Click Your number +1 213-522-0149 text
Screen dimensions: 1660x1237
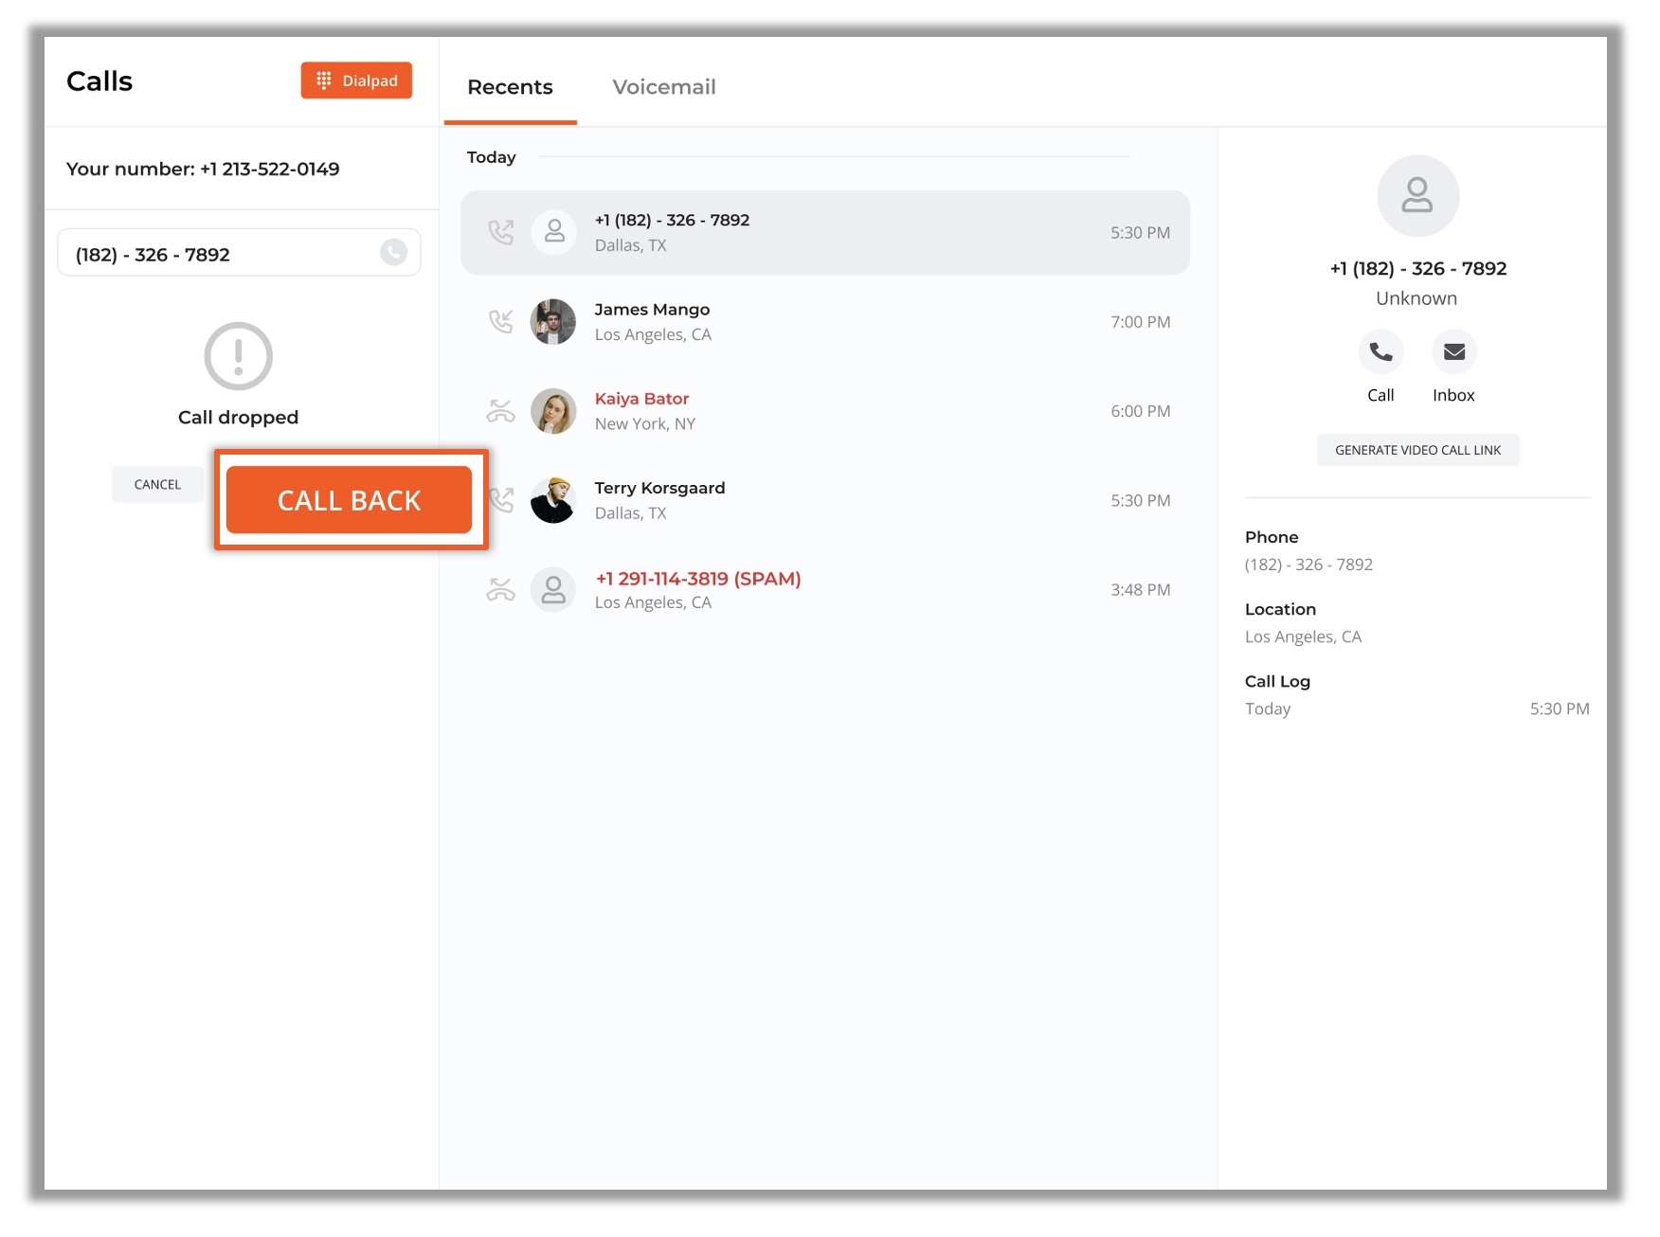203,169
